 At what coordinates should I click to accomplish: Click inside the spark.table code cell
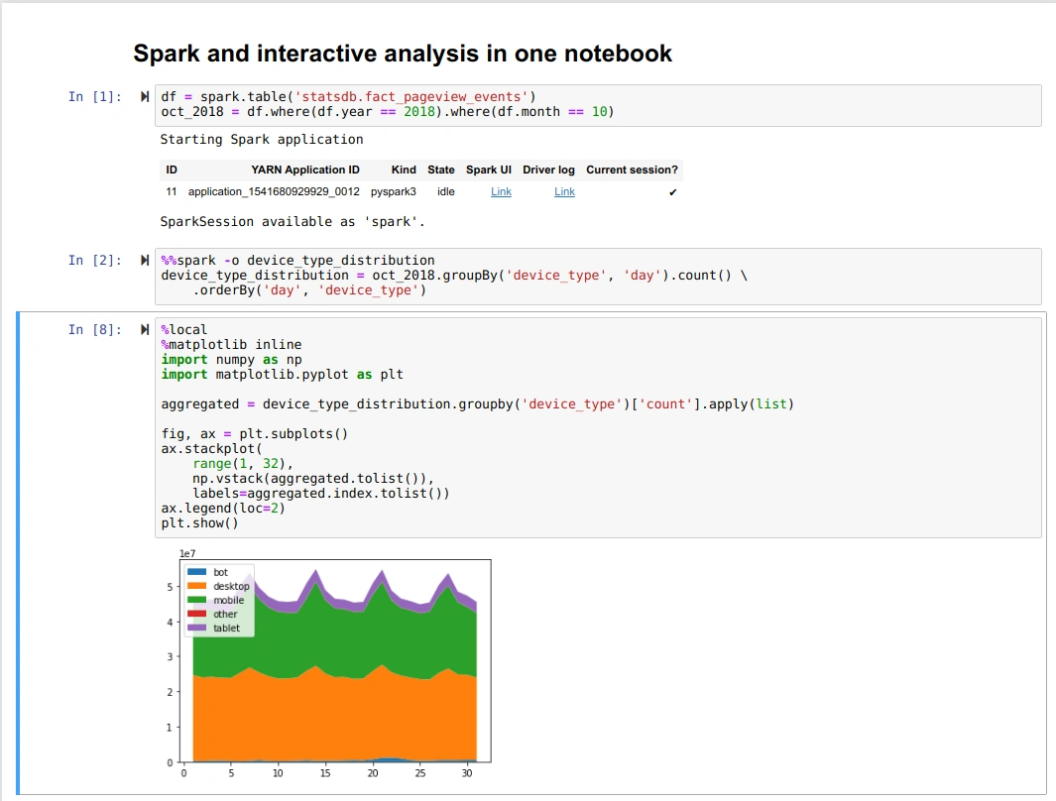pyautogui.click(x=598, y=105)
